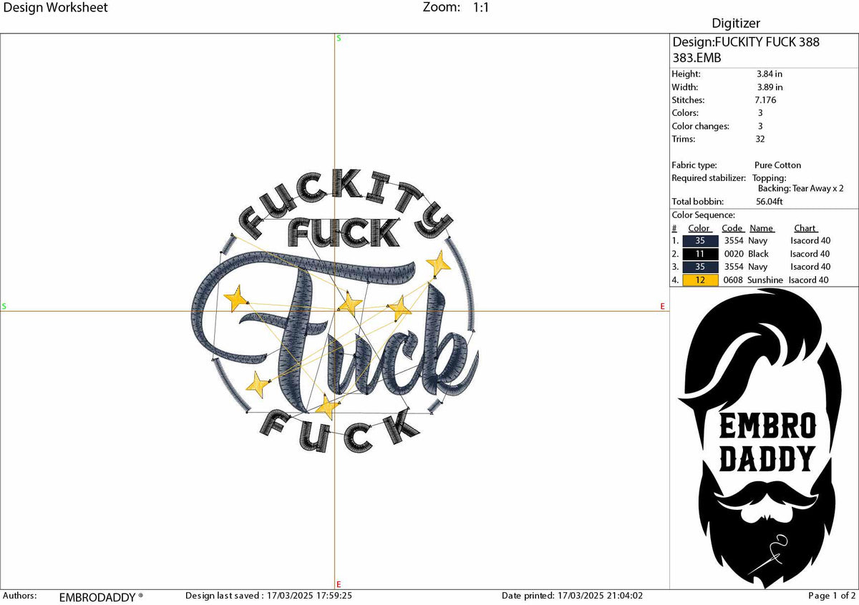Click the color name 'Black'
This screenshot has height=605, width=859.
coord(758,254)
